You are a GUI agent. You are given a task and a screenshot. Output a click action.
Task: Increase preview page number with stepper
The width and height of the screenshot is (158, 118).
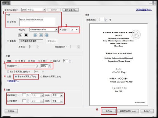coord(106,19)
